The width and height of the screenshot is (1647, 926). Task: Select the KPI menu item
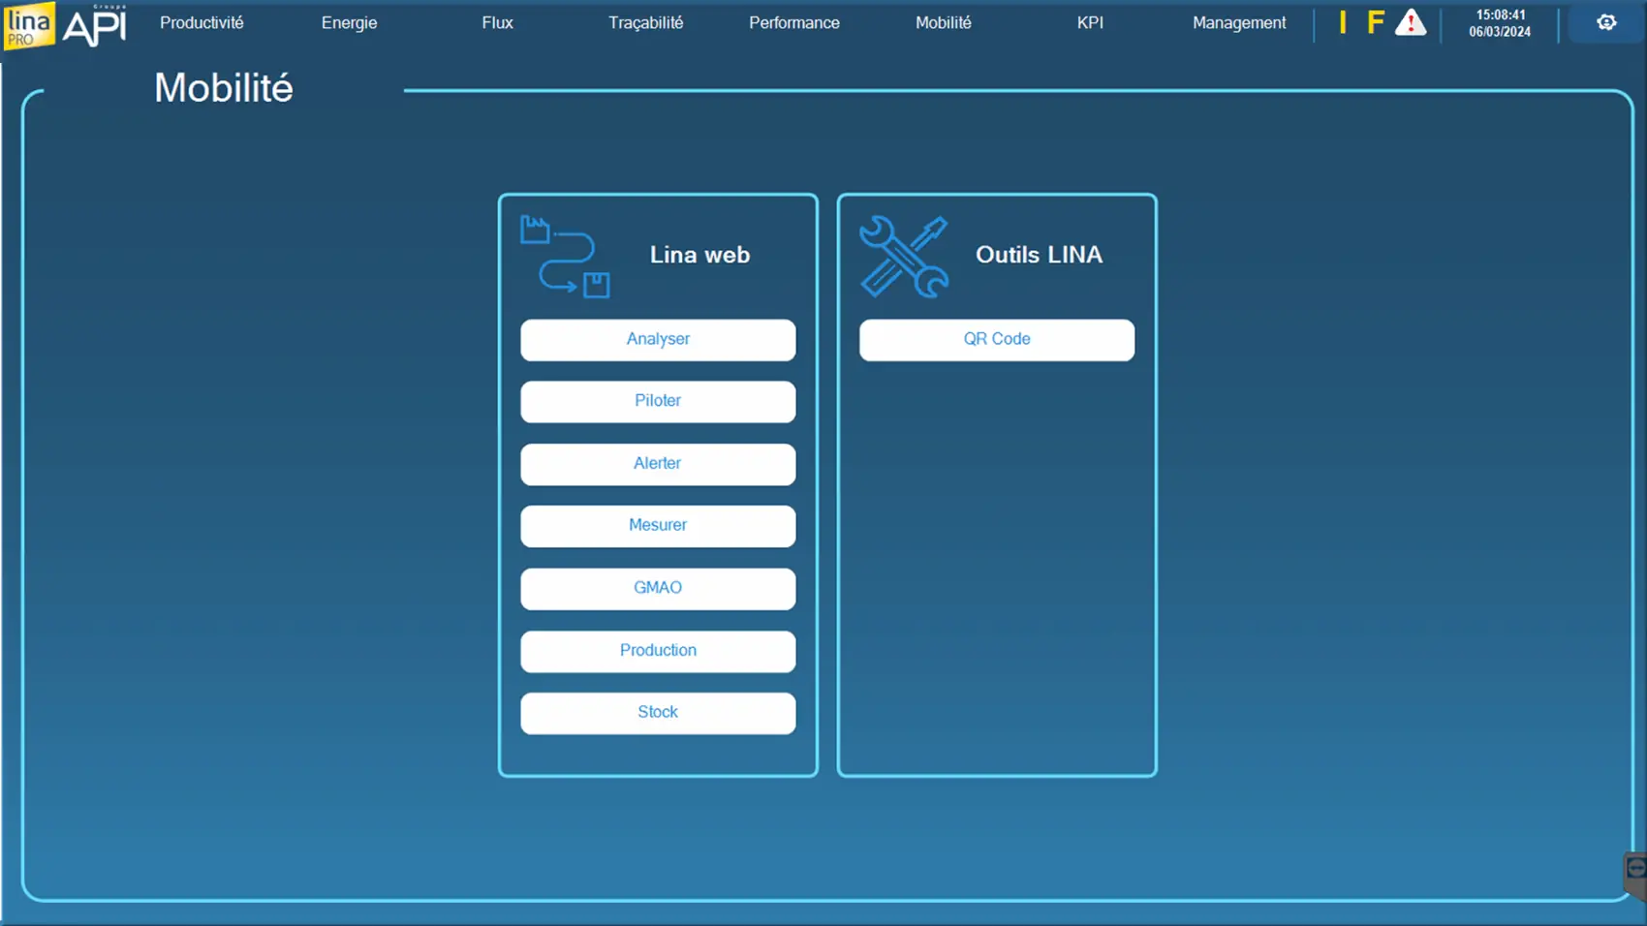click(x=1090, y=22)
